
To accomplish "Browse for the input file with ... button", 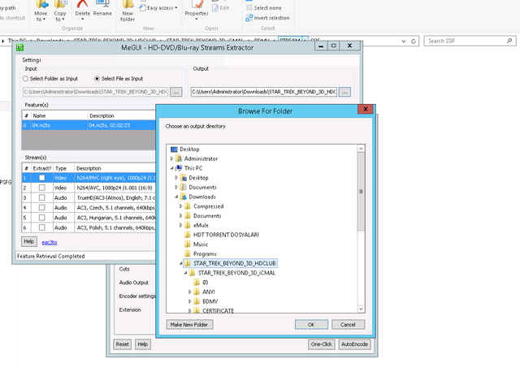I will point(176,92).
